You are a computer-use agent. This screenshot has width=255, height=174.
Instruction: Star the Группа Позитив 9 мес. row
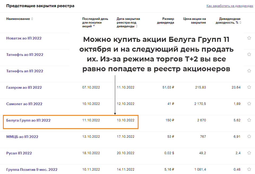[249, 169]
